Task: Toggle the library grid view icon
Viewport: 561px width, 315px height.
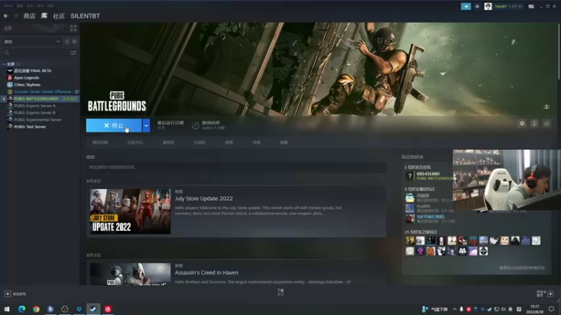Action: [74, 28]
